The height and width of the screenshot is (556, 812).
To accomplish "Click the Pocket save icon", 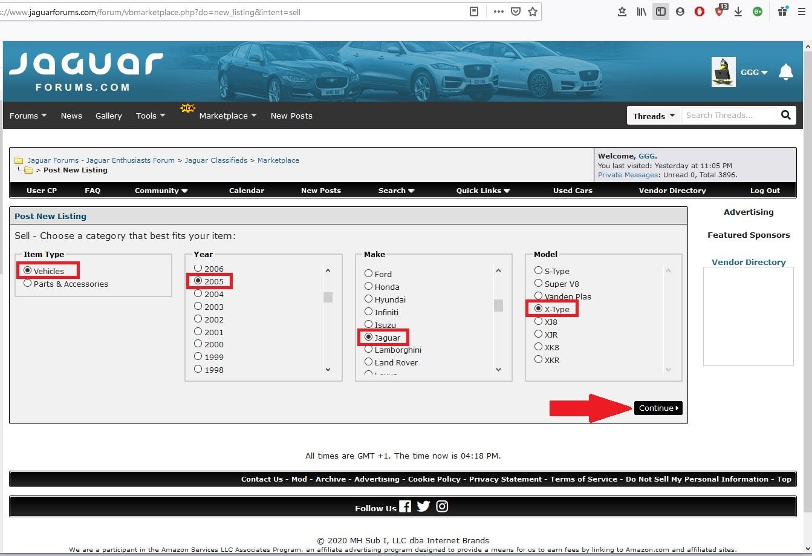I will [x=516, y=11].
